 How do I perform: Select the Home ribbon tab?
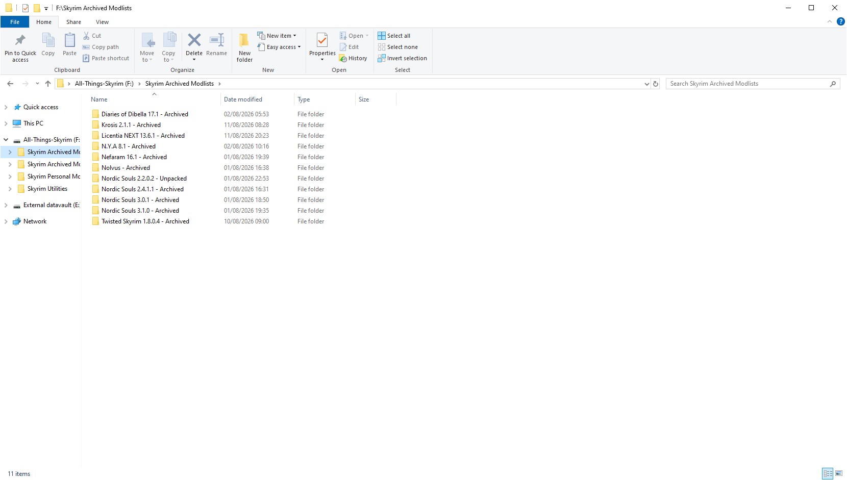[44, 22]
